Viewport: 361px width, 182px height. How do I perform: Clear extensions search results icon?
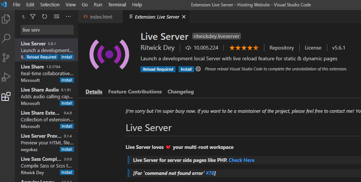57,16
